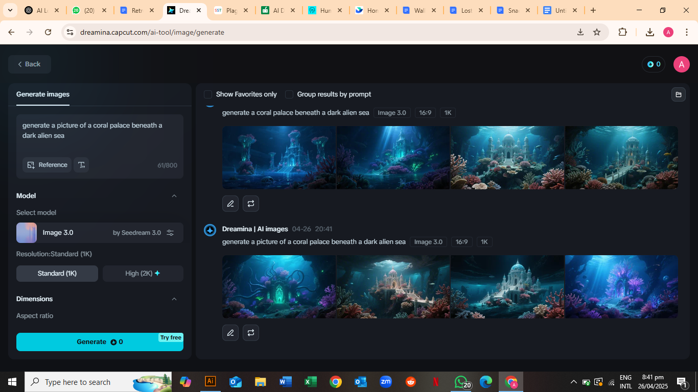Collapse the Model section
The width and height of the screenshot is (698, 392).
(174, 196)
